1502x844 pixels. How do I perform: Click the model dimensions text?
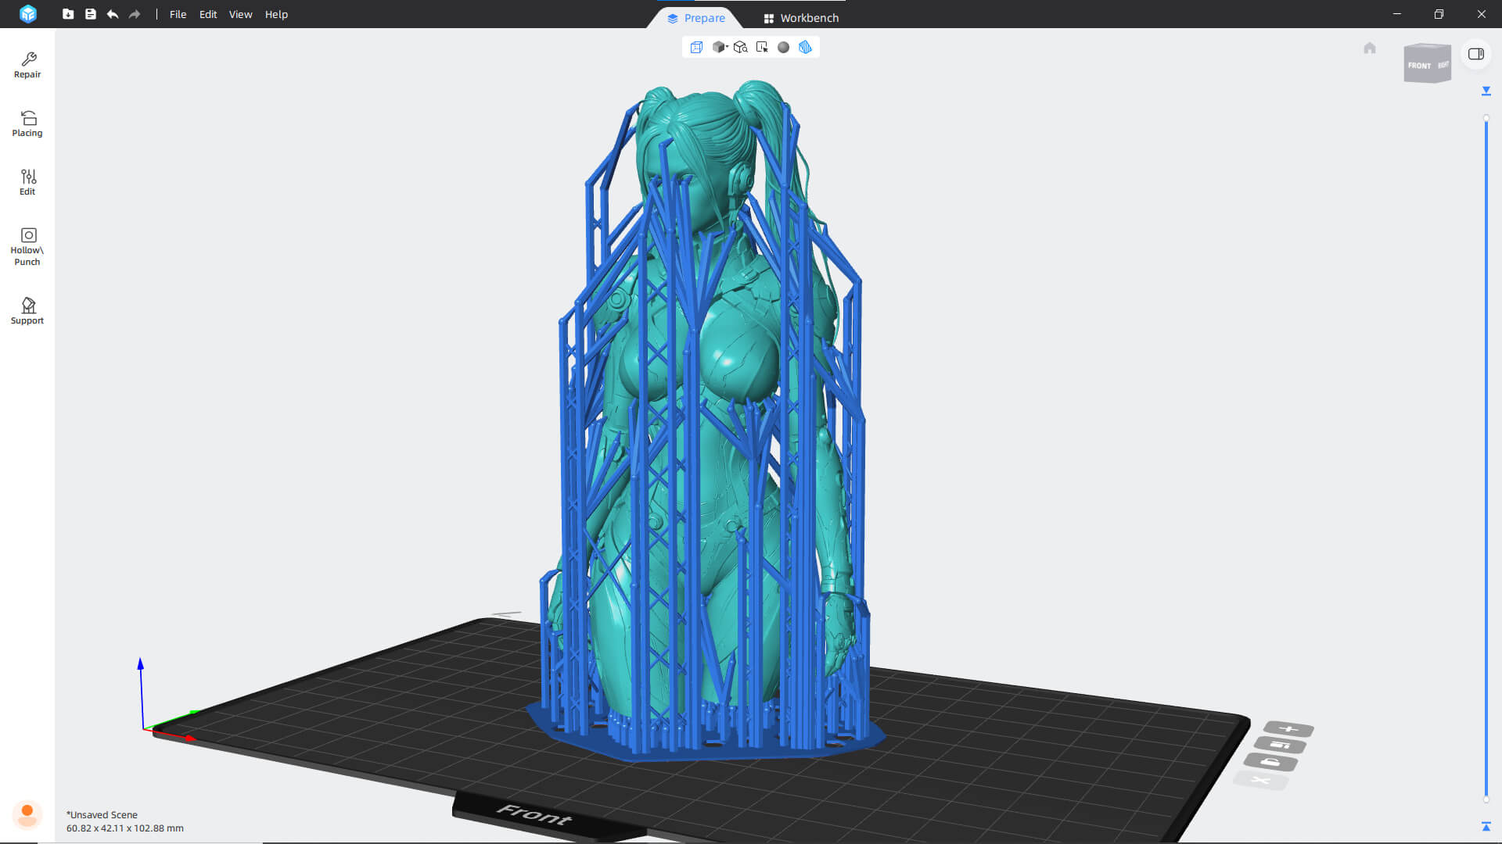click(x=125, y=828)
